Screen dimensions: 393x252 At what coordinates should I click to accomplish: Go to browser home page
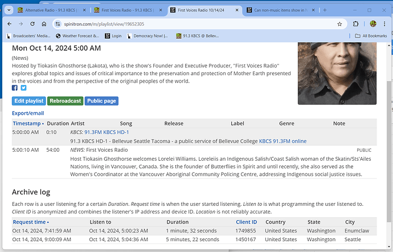(44, 24)
